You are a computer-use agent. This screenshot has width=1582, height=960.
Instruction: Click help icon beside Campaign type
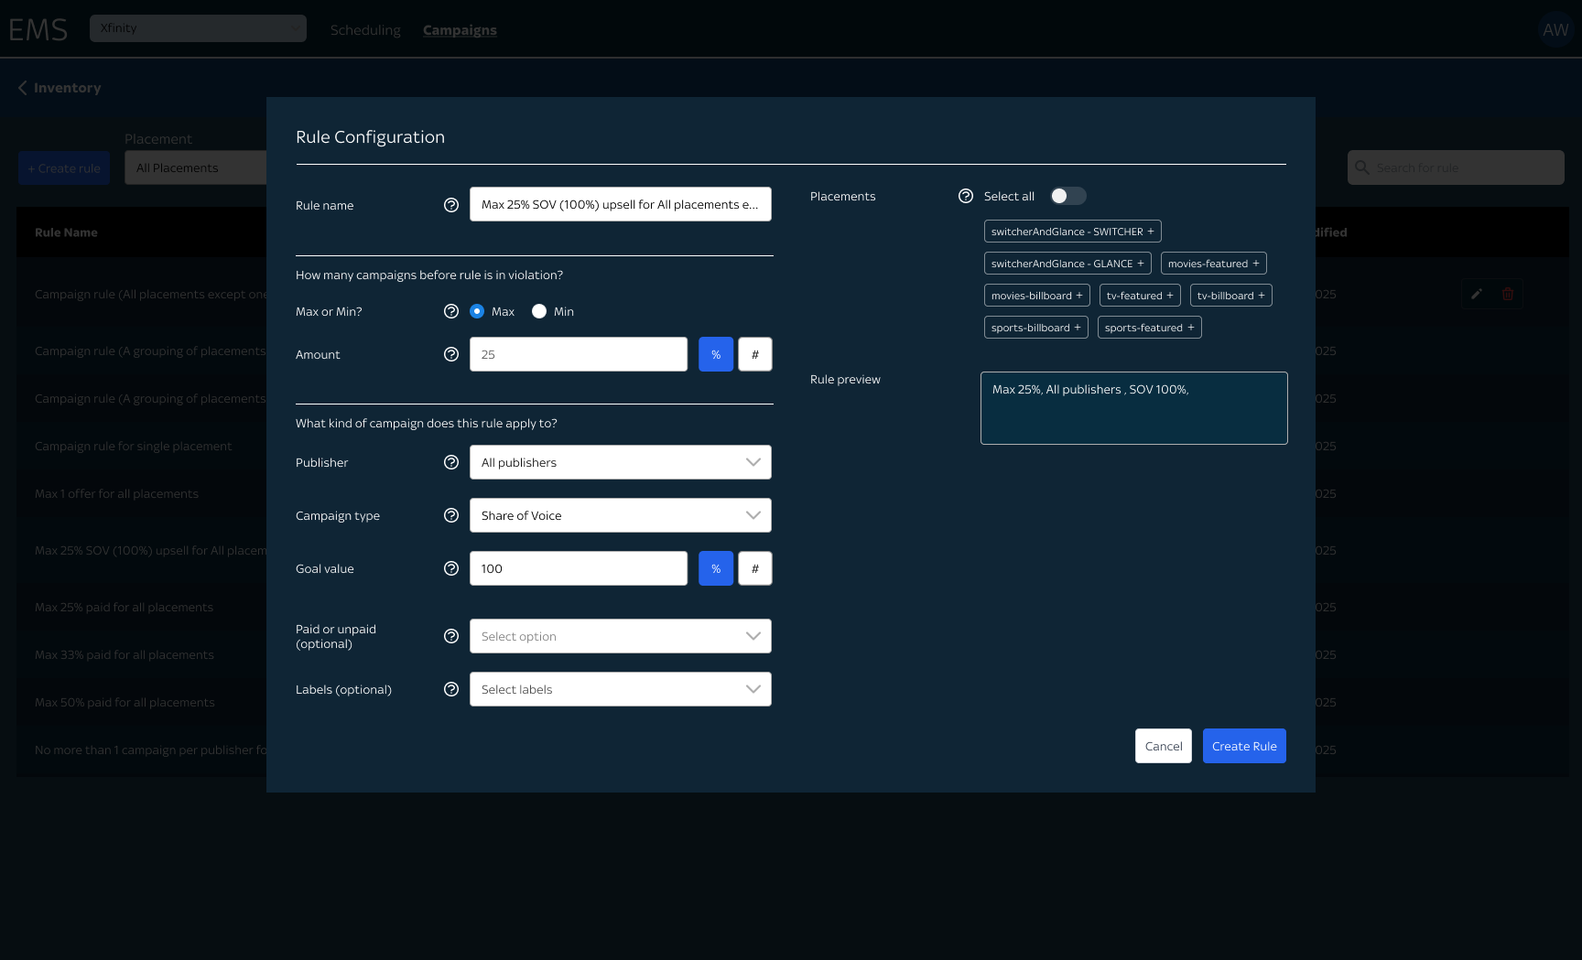coord(451,515)
